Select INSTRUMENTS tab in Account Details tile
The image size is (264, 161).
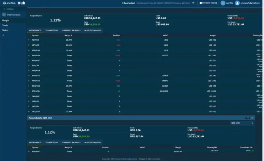tap(35, 142)
